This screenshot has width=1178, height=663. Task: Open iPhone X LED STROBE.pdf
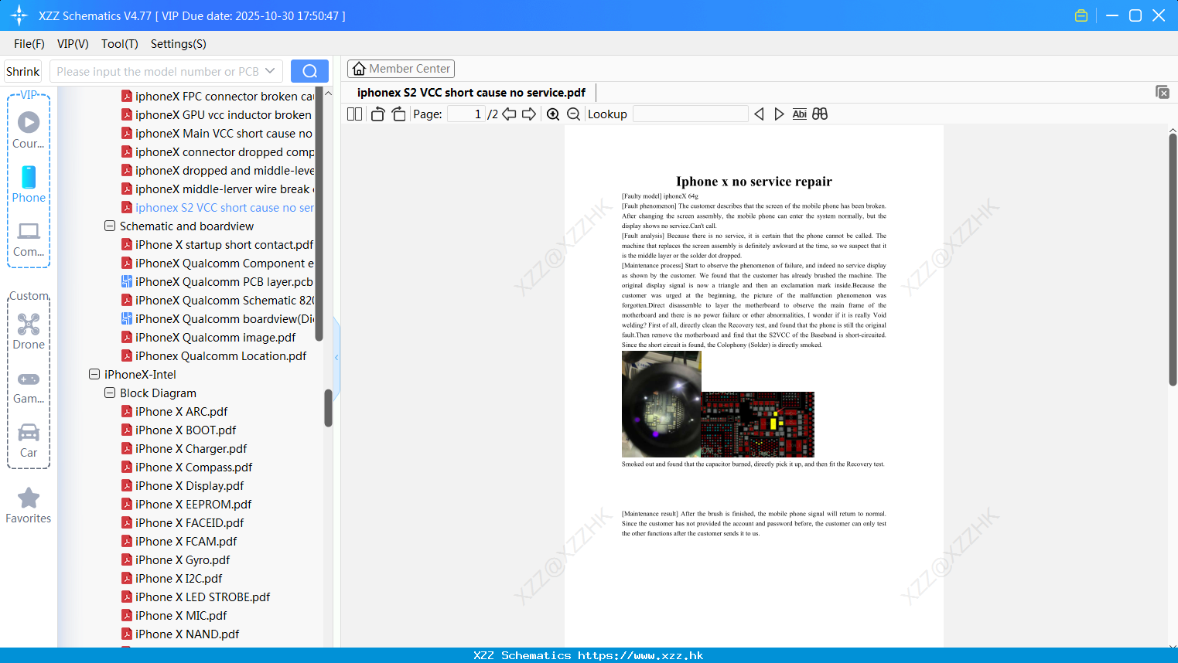click(x=196, y=597)
